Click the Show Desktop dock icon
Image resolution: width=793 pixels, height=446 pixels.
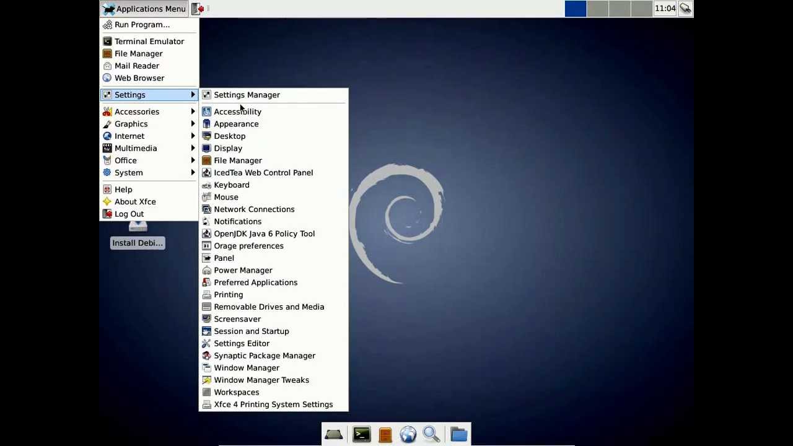point(333,435)
